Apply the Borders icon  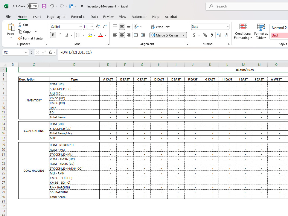point(78,35)
